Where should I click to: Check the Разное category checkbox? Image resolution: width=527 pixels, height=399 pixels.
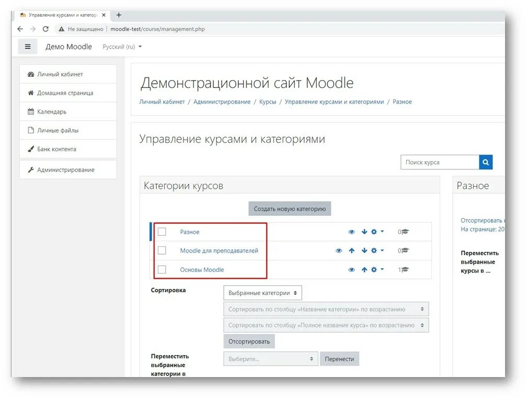click(162, 232)
